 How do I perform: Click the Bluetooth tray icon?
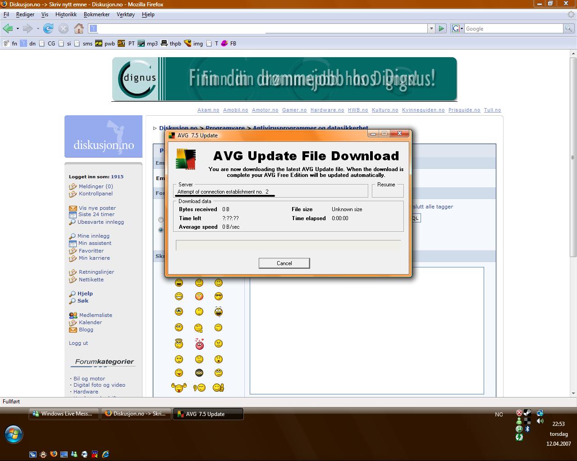click(527, 429)
